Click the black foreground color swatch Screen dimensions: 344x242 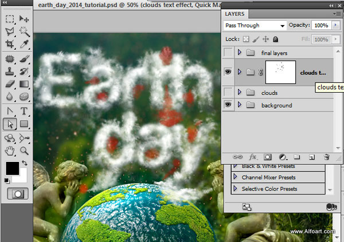(12, 168)
